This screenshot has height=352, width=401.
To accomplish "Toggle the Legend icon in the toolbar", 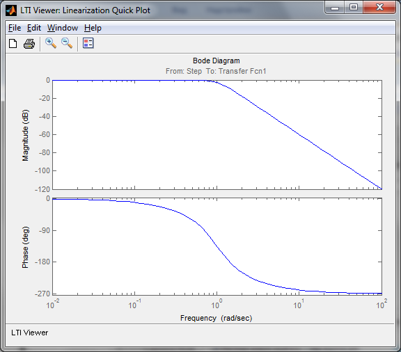I will coord(88,43).
